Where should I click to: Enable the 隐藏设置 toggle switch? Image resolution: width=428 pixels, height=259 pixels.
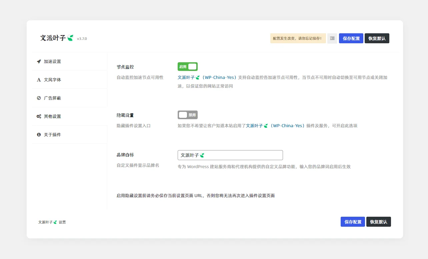188,115
